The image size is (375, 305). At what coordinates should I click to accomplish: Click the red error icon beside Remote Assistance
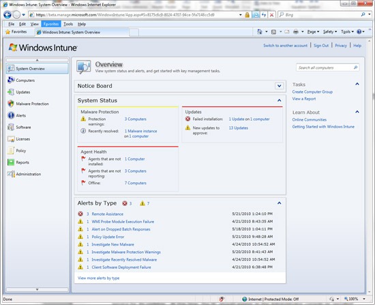pos(80,214)
